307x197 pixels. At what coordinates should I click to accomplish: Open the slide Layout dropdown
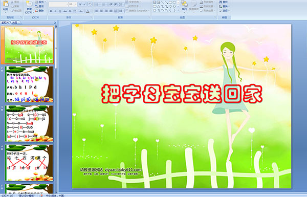tap(40, 2)
